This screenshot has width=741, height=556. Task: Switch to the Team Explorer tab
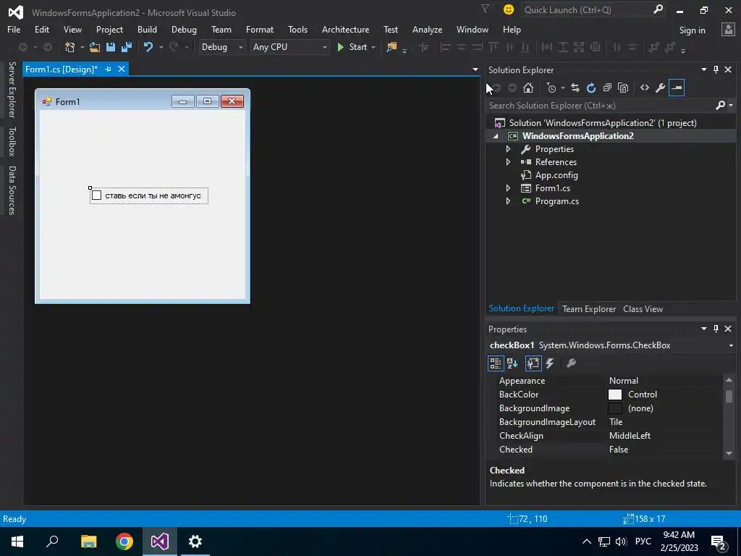pyautogui.click(x=589, y=308)
